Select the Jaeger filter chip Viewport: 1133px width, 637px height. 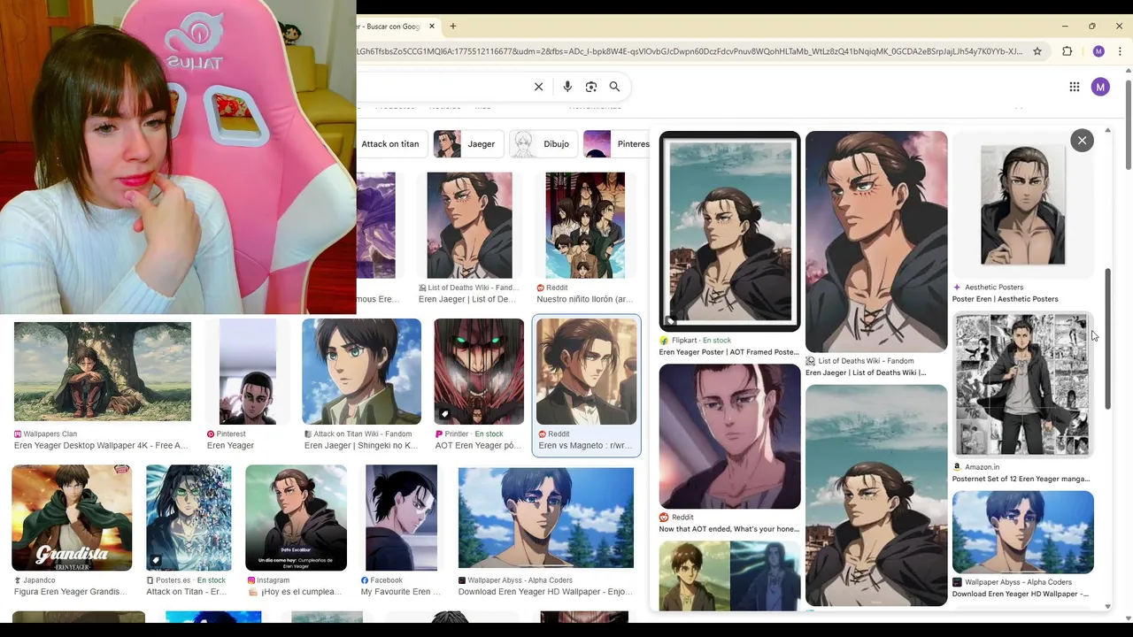tap(467, 144)
